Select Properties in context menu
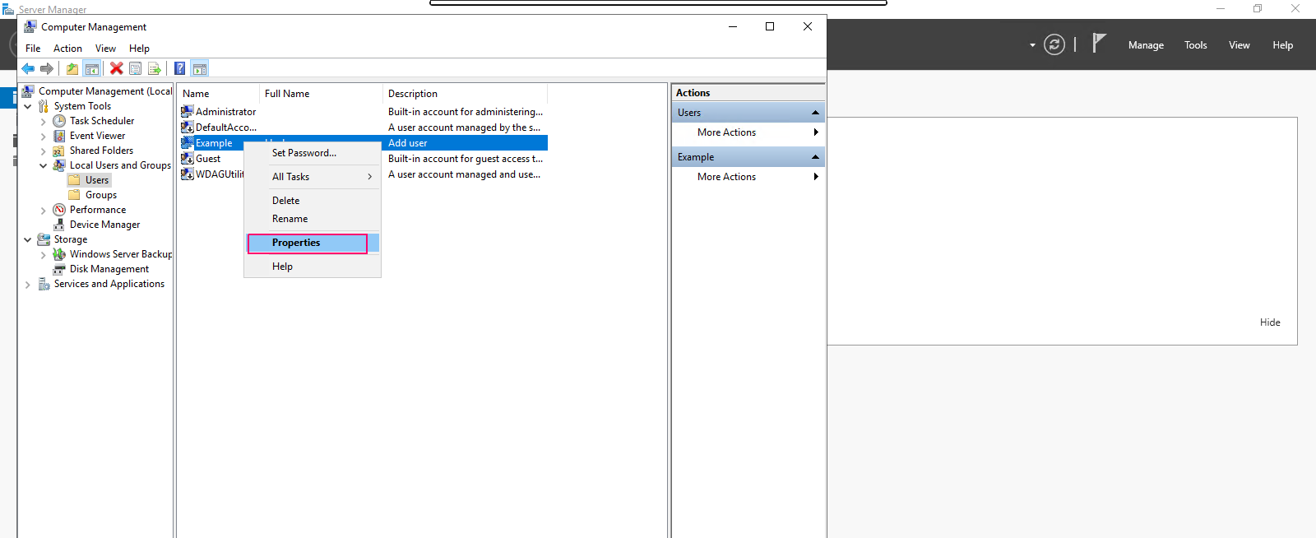The width and height of the screenshot is (1316, 538). coord(313,243)
